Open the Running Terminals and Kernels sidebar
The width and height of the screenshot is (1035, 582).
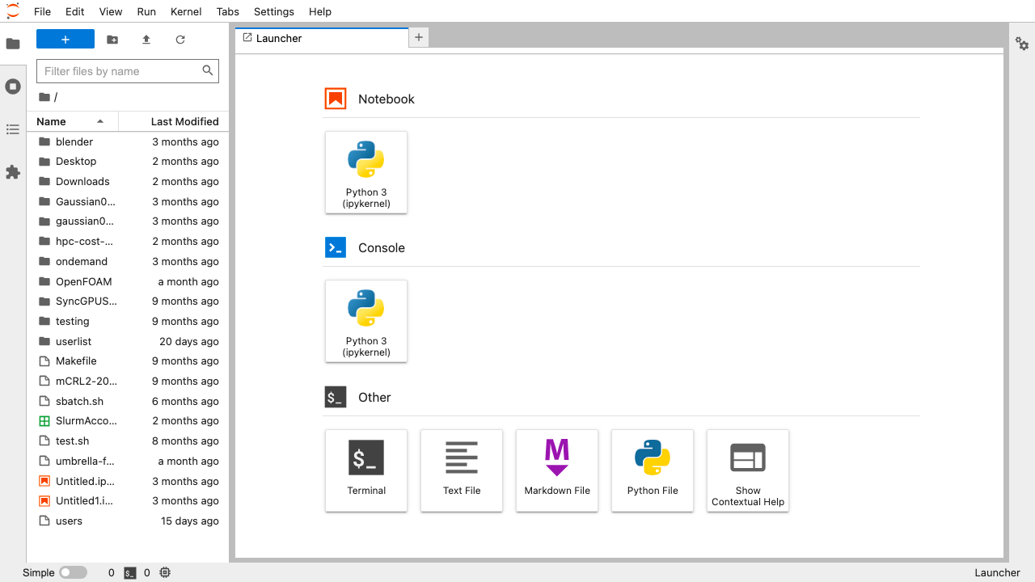(x=13, y=86)
